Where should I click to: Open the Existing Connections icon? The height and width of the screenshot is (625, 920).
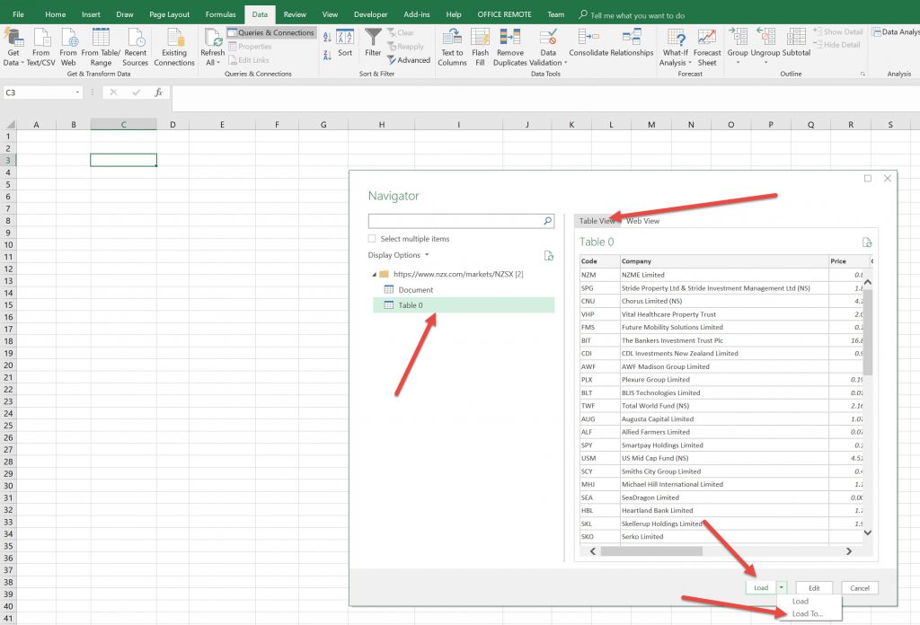point(173,38)
